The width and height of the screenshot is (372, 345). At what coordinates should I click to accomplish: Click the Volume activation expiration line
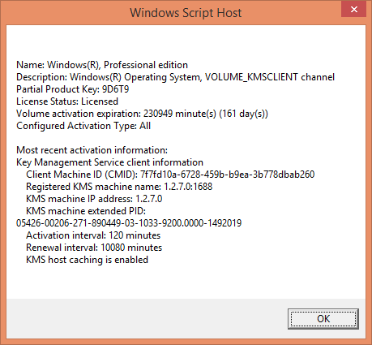coord(142,114)
